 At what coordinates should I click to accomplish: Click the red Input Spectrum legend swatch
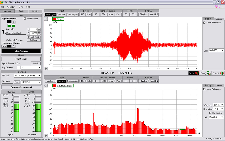tap(54, 86)
